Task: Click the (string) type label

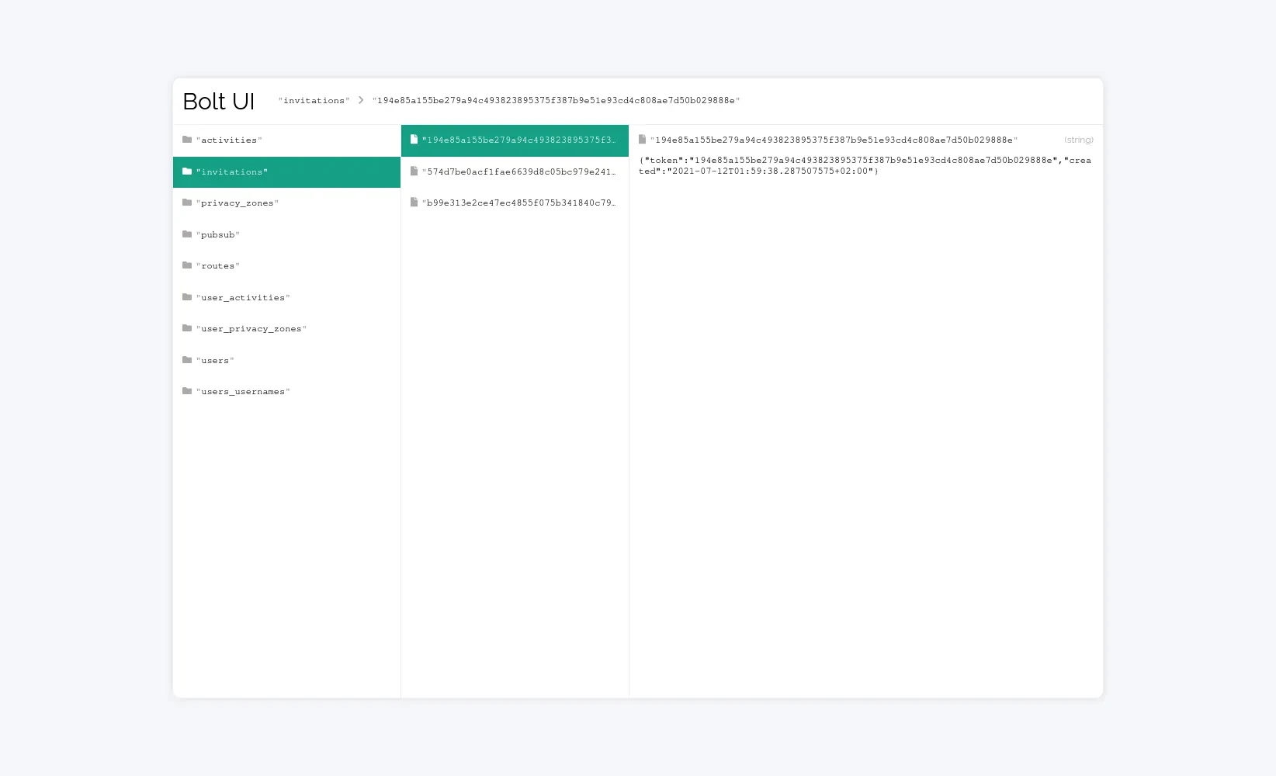Action: pyautogui.click(x=1079, y=140)
